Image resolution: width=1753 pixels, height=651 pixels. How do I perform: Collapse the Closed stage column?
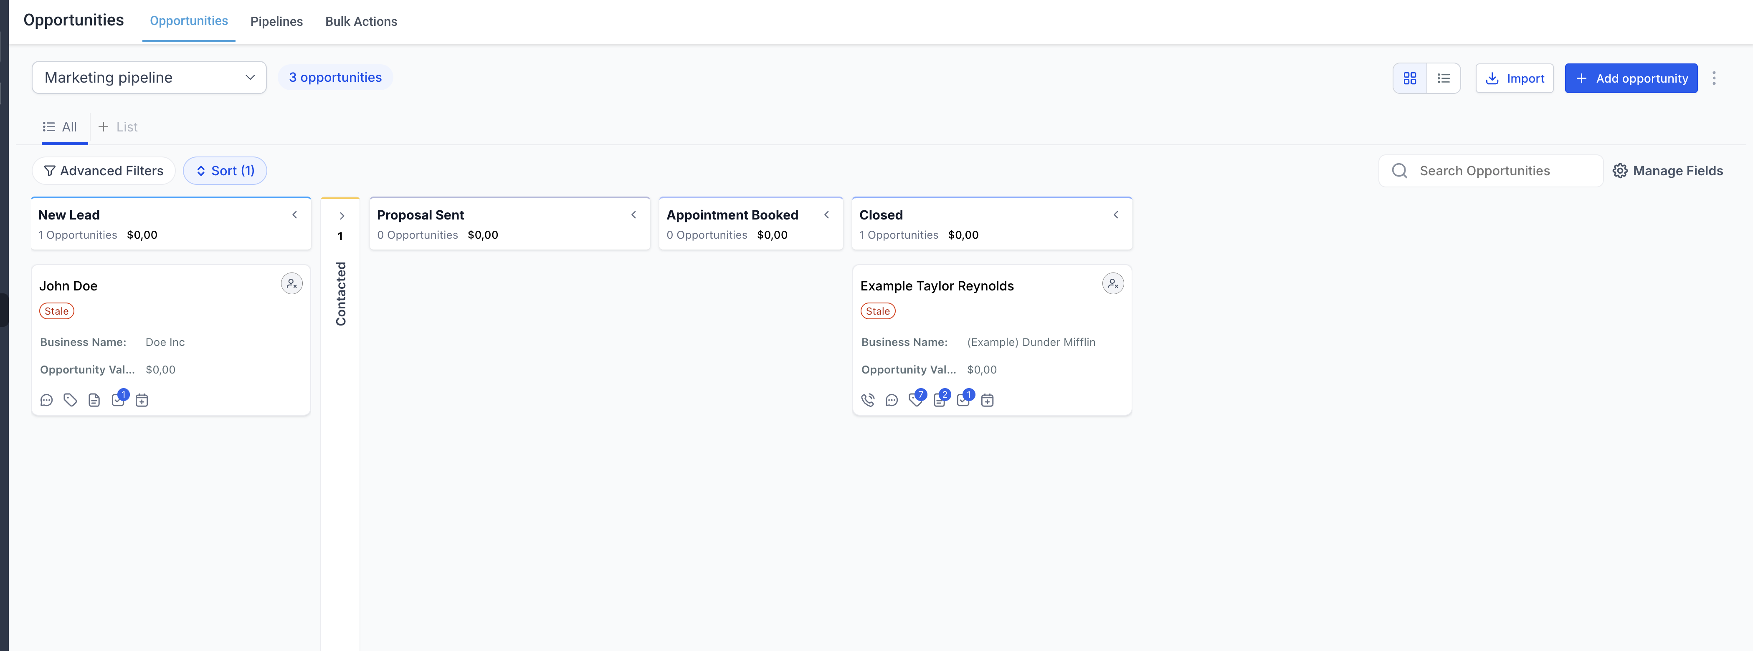1115,215
